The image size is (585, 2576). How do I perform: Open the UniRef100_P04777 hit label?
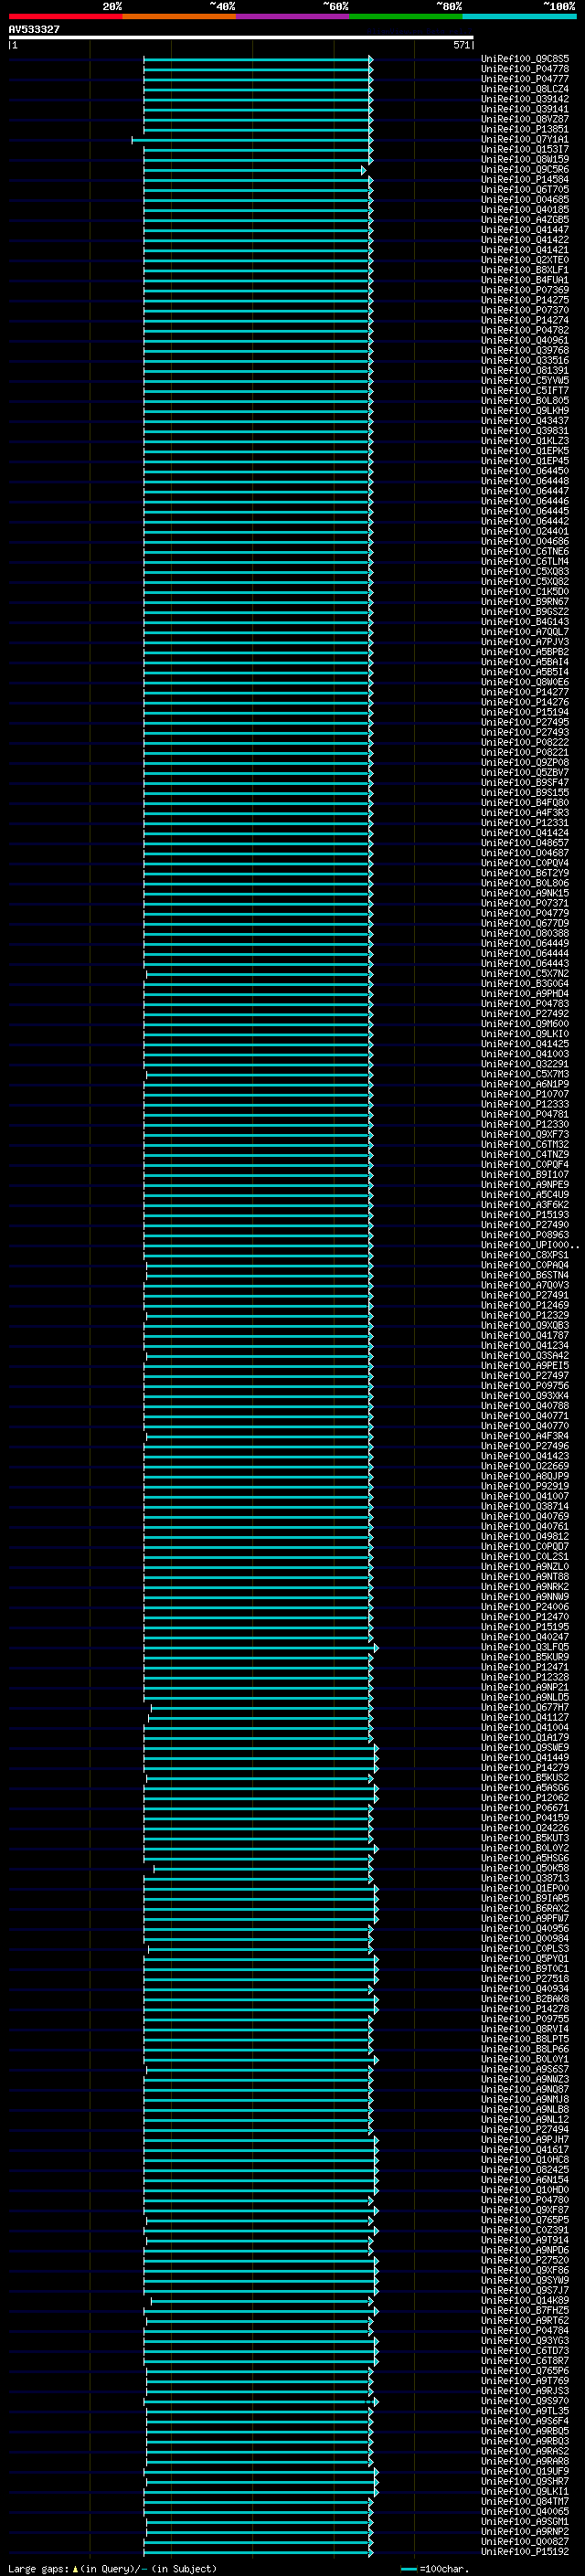coord(525,79)
